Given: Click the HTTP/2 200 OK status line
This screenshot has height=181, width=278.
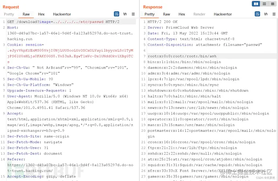Looking at the screenshot, I should point(163,22).
